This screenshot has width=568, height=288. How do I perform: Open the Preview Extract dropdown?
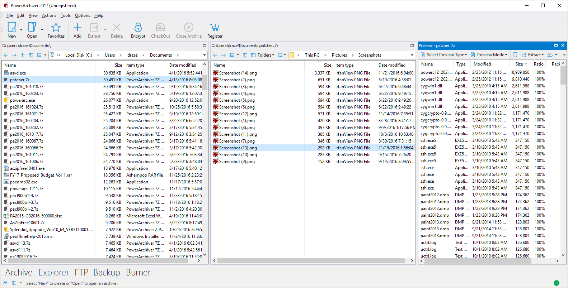pyautogui.click(x=533, y=55)
